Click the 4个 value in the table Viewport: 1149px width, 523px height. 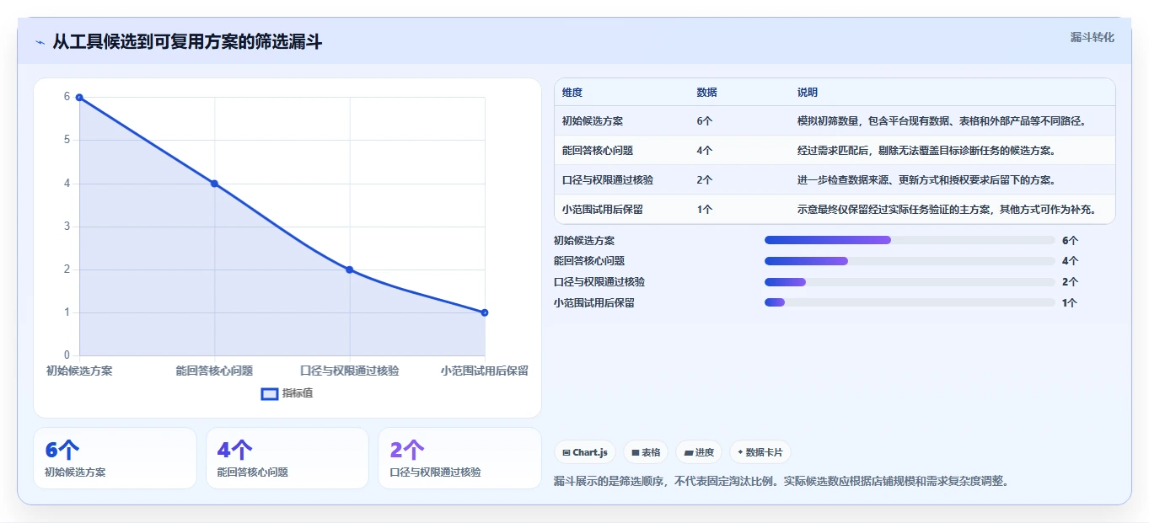(x=705, y=151)
